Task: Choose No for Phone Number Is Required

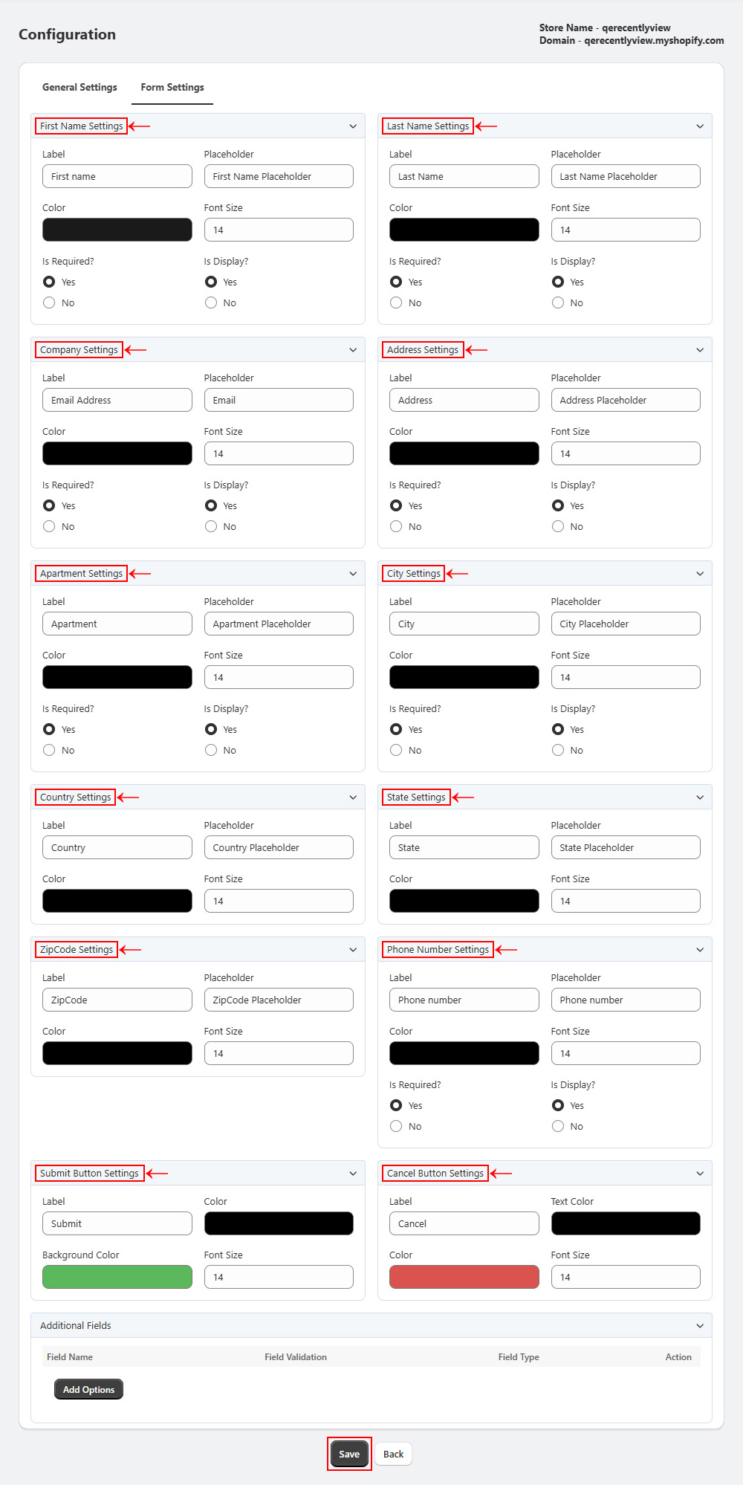Action: (396, 1126)
